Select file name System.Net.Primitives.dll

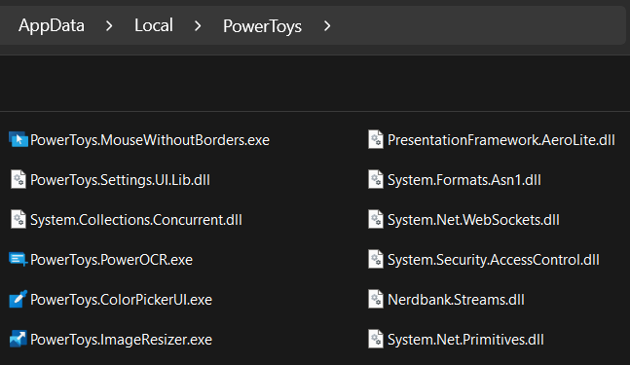pos(465,340)
